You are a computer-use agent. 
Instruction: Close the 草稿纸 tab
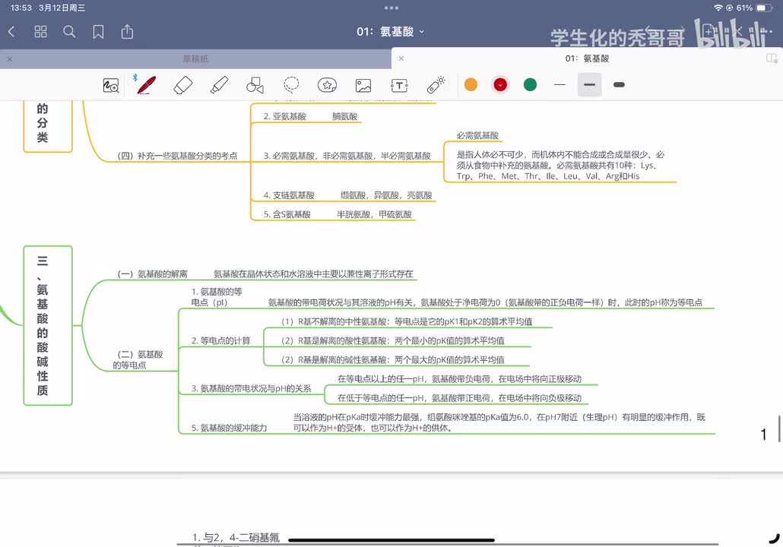pos(10,59)
